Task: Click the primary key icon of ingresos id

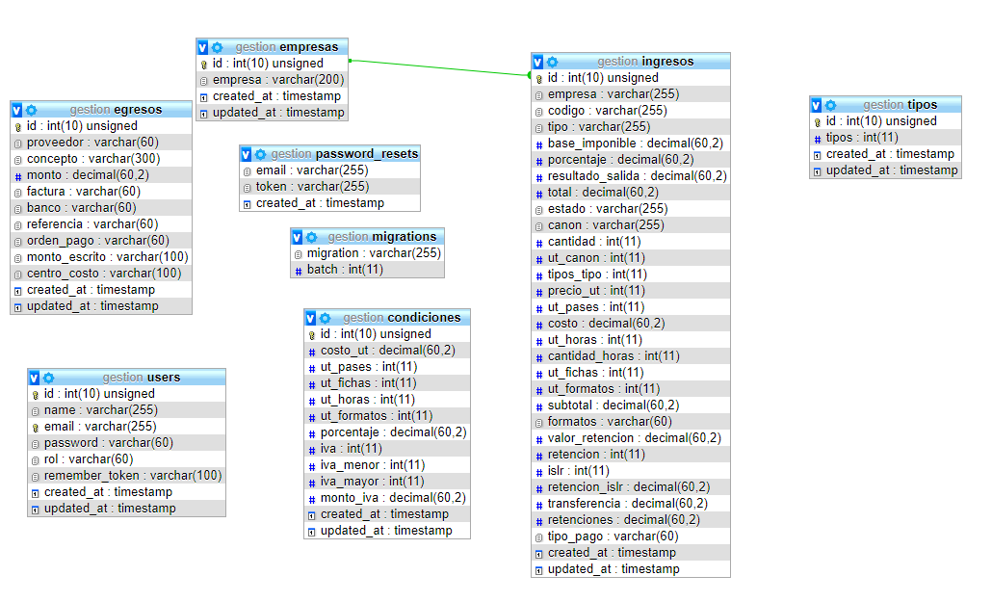Action: pos(539,79)
